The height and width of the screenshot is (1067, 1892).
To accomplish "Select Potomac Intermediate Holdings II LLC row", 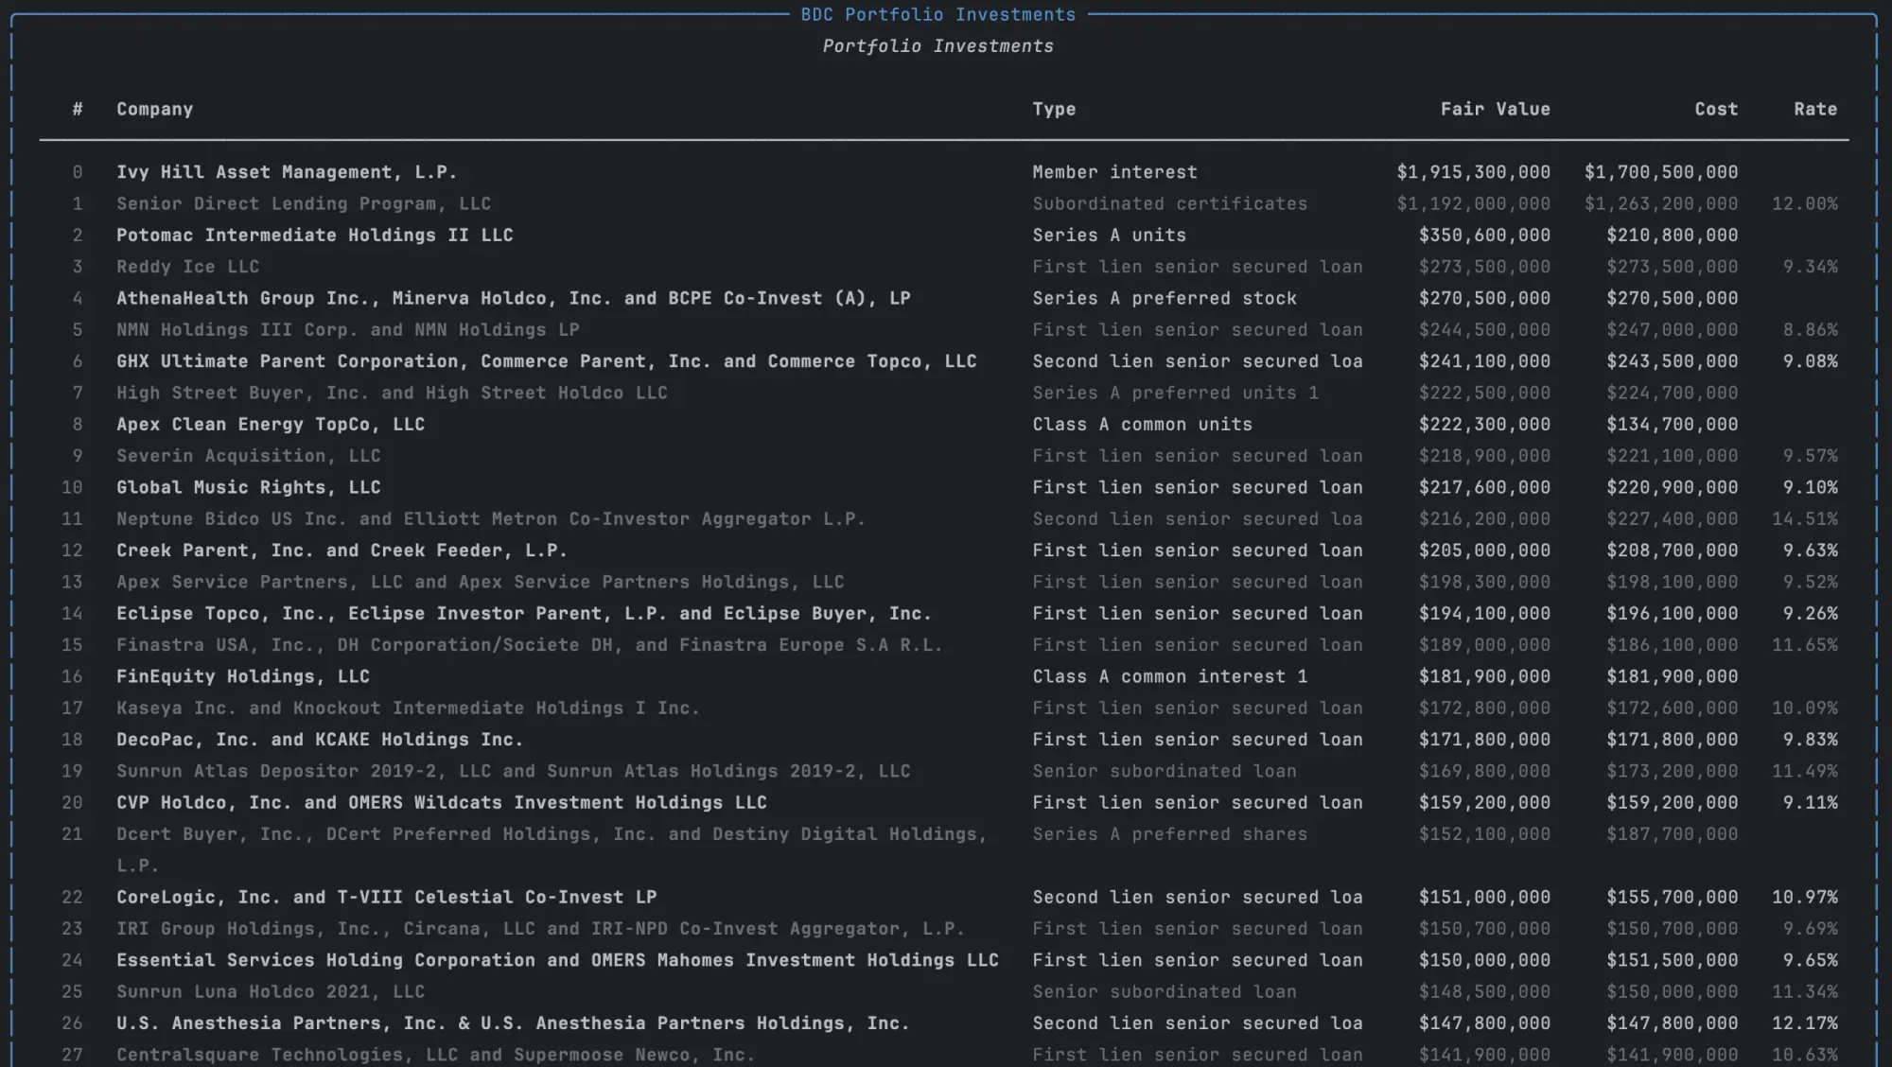I will (x=314, y=235).
